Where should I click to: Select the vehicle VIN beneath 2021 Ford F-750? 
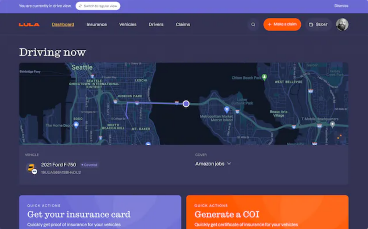(61, 172)
